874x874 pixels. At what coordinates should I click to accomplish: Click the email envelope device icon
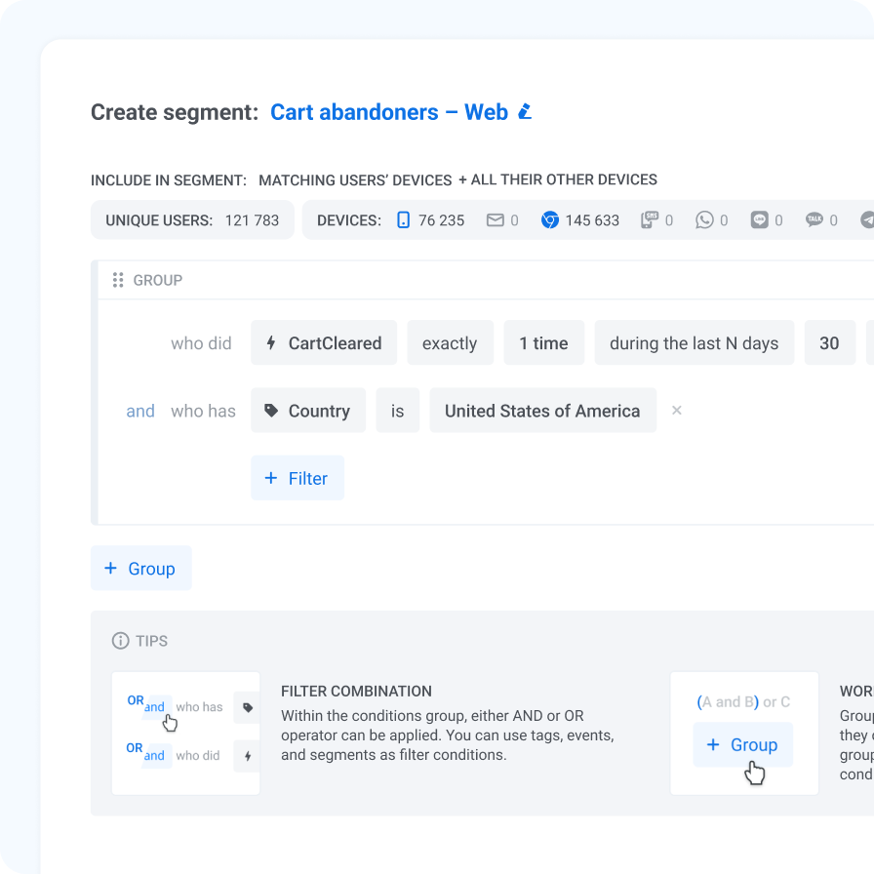click(x=495, y=220)
